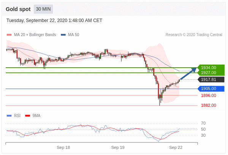Click the 1905.00 pivot price tag

pos(211,89)
